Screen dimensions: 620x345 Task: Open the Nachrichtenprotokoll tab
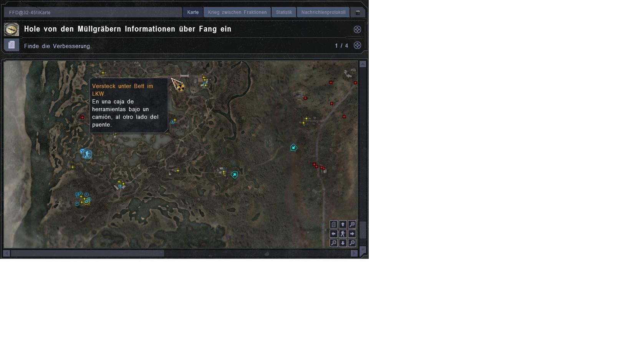[x=323, y=12]
